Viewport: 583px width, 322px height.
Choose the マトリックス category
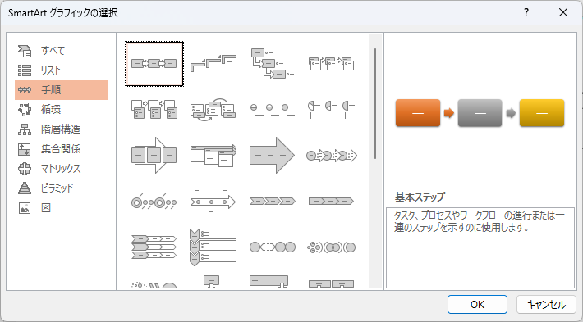coord(61,169)
